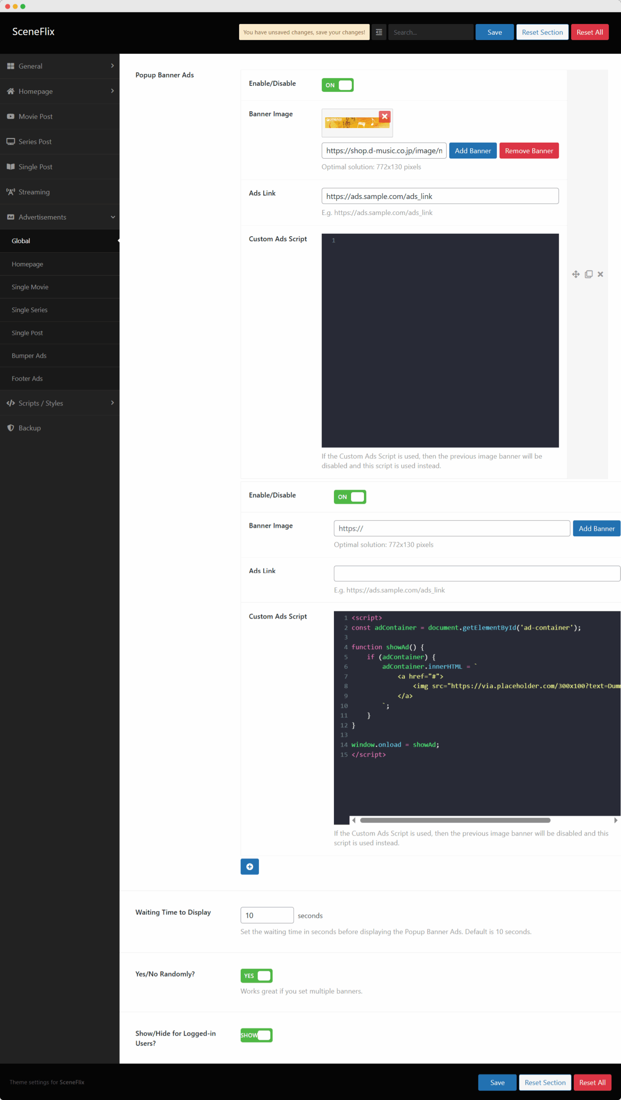Toggle the Yes/No Randomly switch

click(257, 975)
